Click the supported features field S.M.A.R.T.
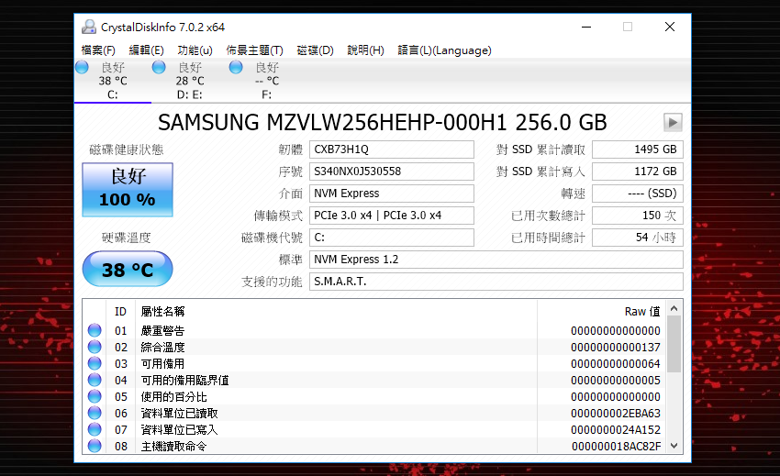Viewport: 780px width, 476px height. pyautogui.click(x=496, y=281)
